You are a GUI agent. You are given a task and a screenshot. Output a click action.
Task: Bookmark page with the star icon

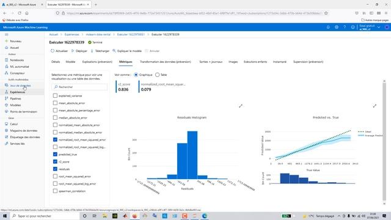[326, 13]
